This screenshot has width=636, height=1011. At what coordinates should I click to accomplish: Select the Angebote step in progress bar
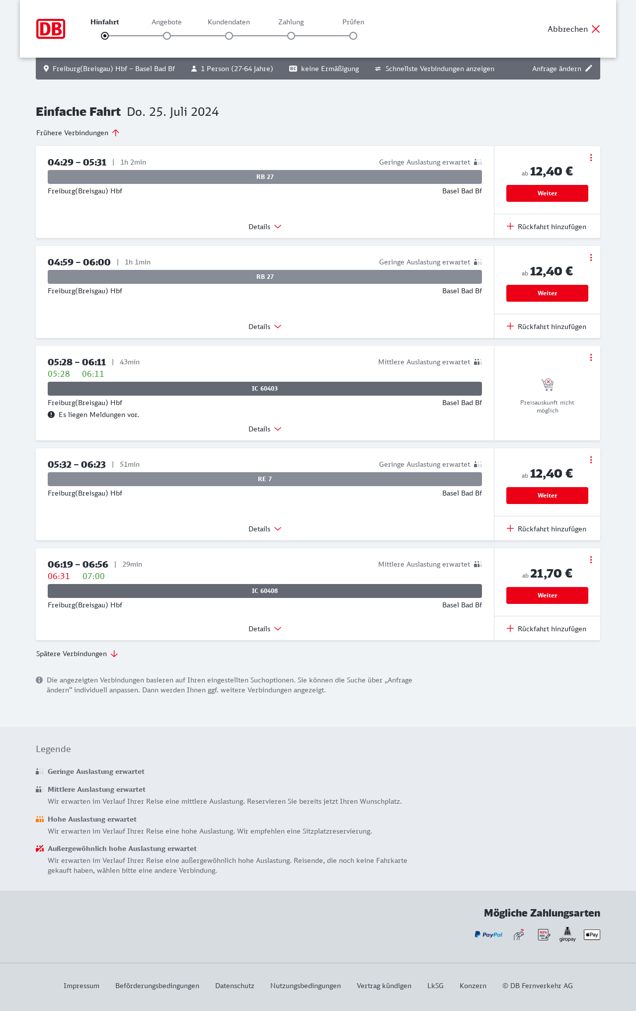coord(167,35)
